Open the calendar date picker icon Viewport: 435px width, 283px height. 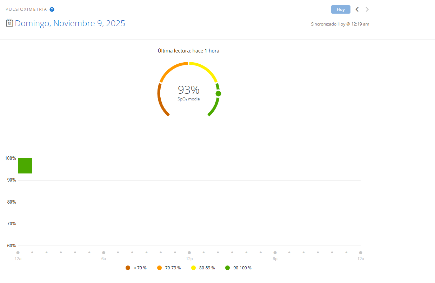(9, 23)
